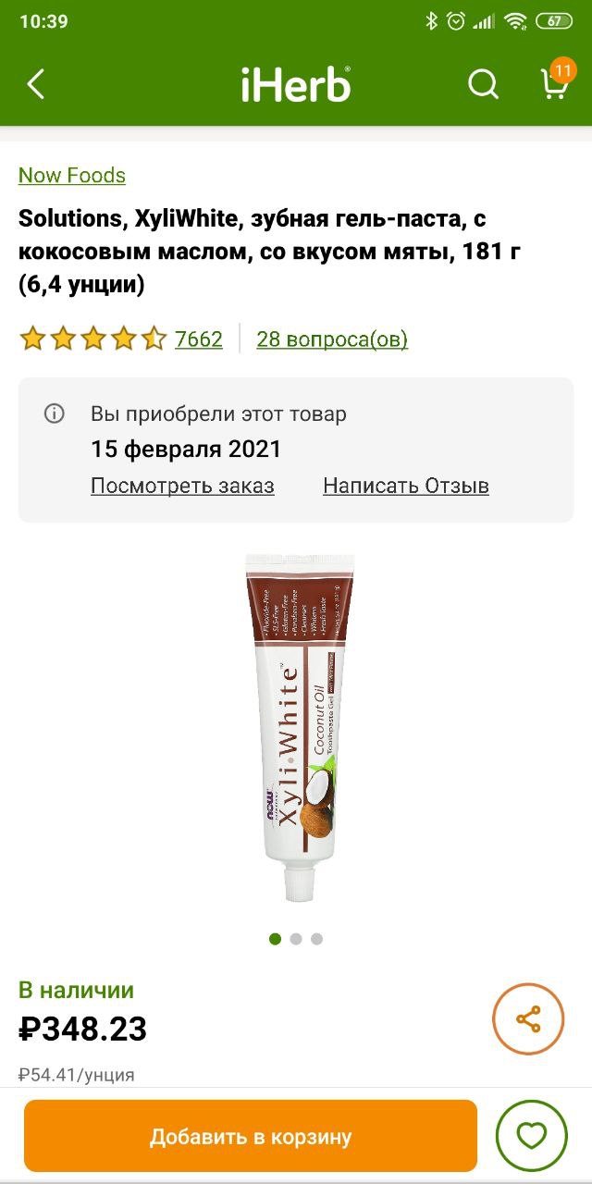Tap Написать Отзыв link
Viewport: 592px width, 1184px height.
pos(406,486)
